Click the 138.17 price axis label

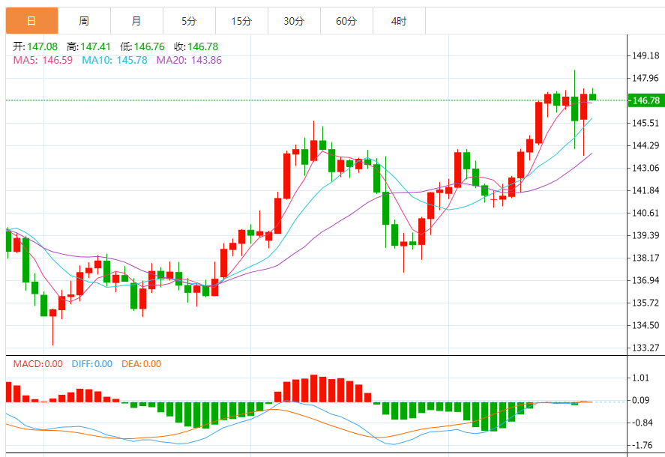pos(646,258)
